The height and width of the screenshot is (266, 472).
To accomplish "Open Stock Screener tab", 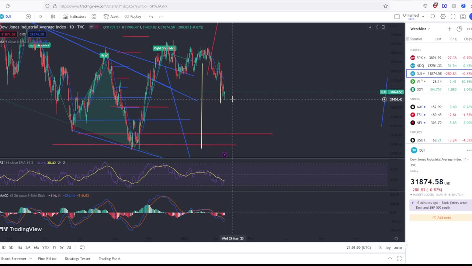I will pyautogui.click(x=14, y=259).
